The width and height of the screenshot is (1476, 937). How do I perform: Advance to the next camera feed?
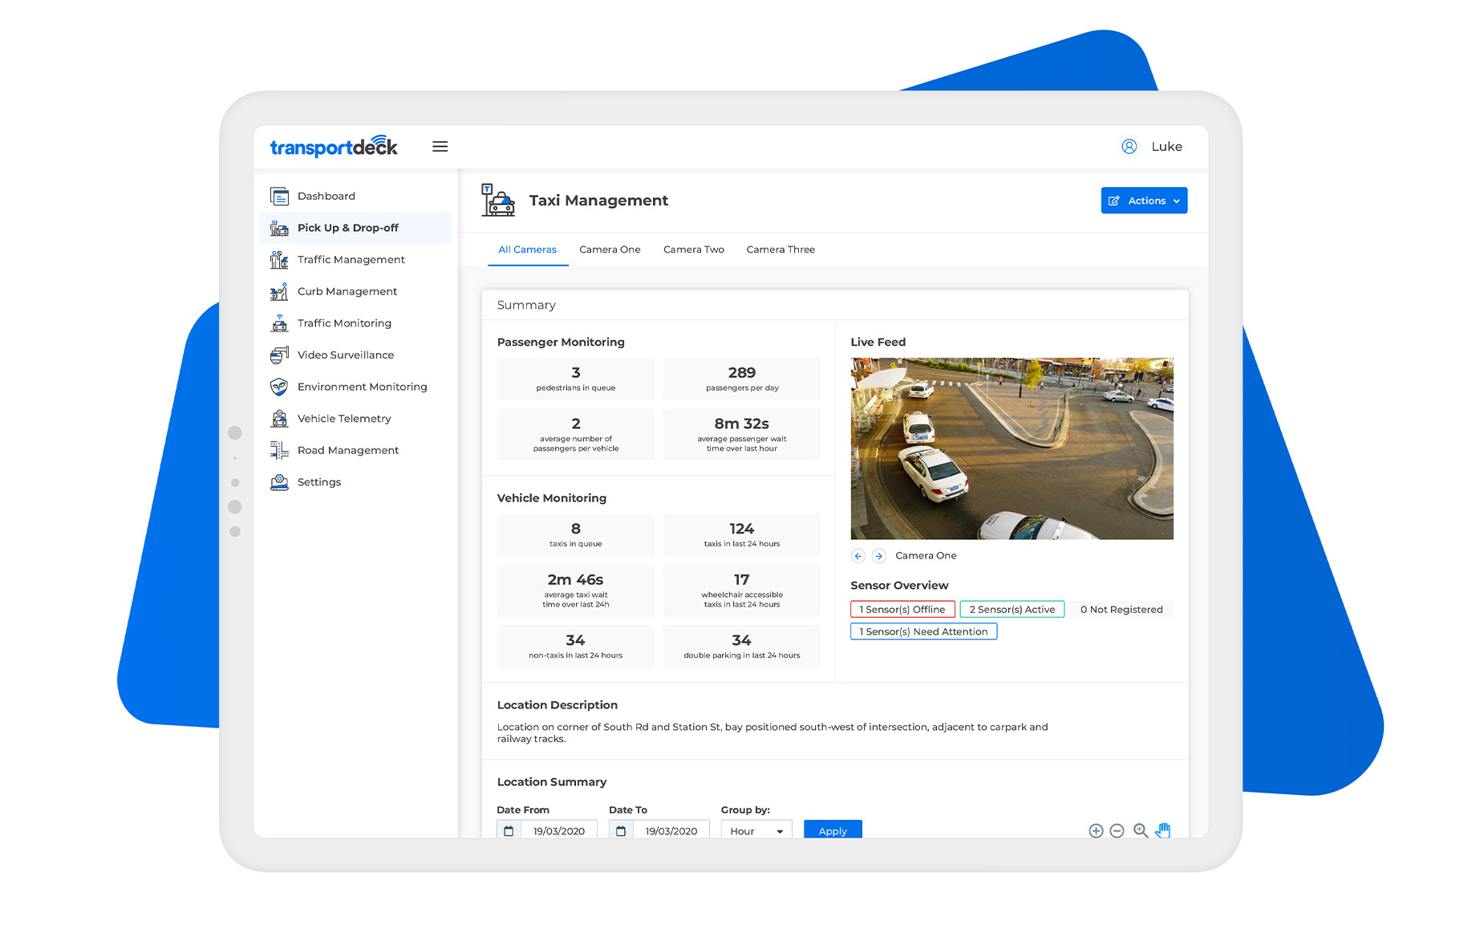[878, 556]
